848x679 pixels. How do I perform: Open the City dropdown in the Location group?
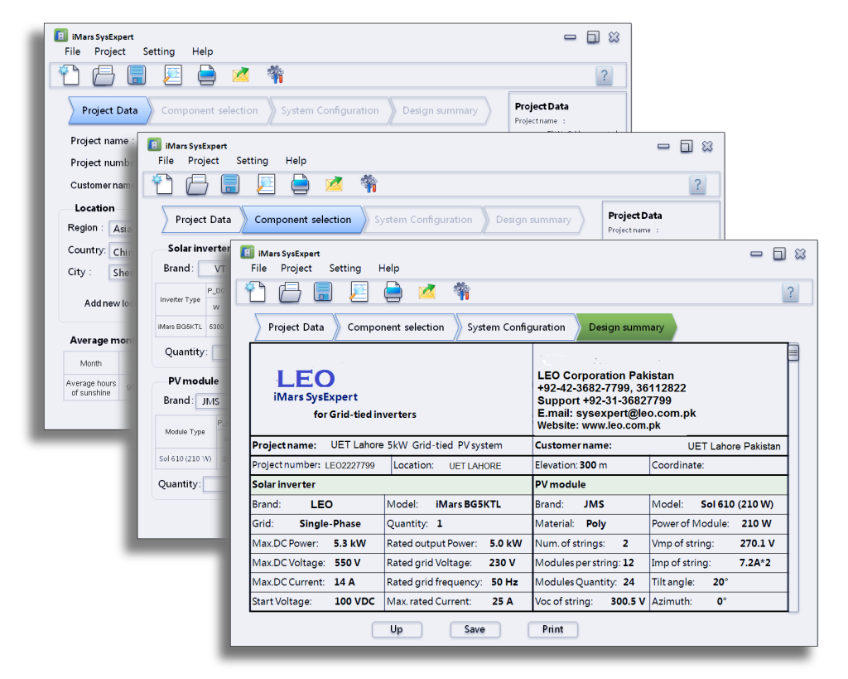click(x=123, y=273)
